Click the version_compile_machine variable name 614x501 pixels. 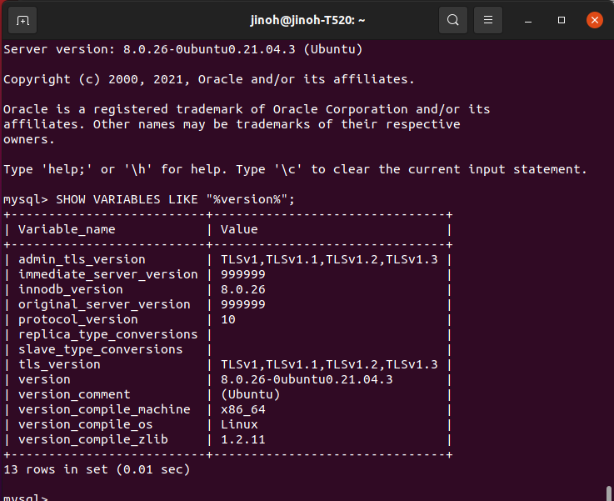tap(104, 410)
